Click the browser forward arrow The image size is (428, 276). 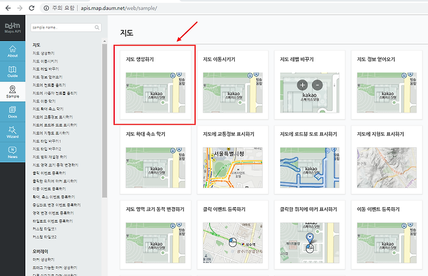coord(20,8)
